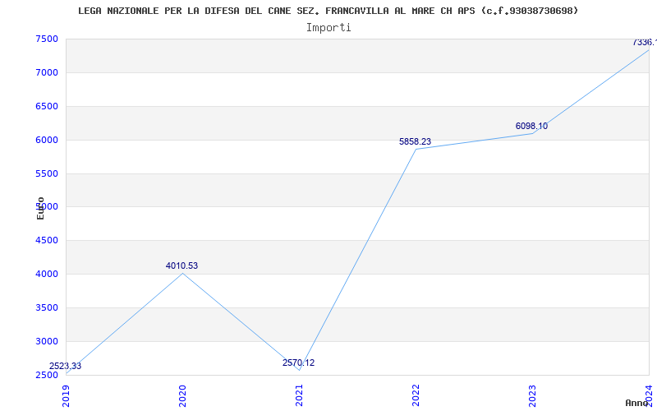Click the 2024 data label starting 7336

(645, 43)
